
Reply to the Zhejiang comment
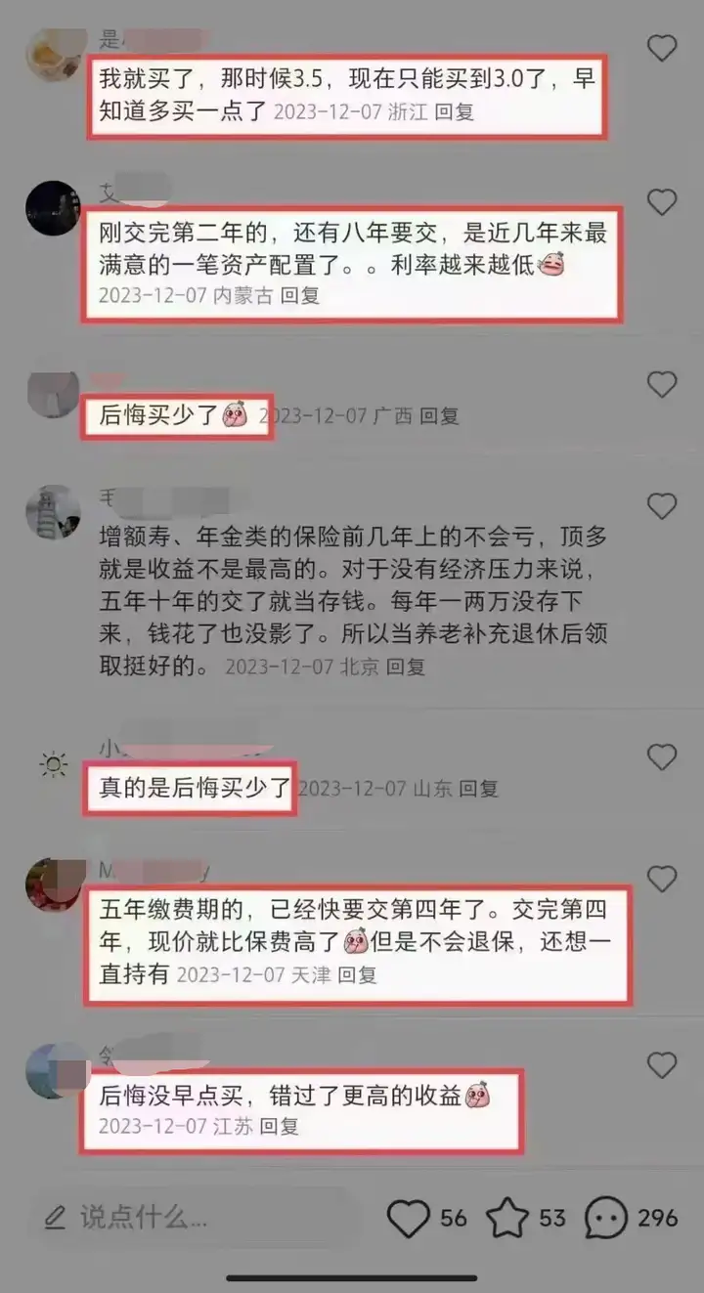455,111
